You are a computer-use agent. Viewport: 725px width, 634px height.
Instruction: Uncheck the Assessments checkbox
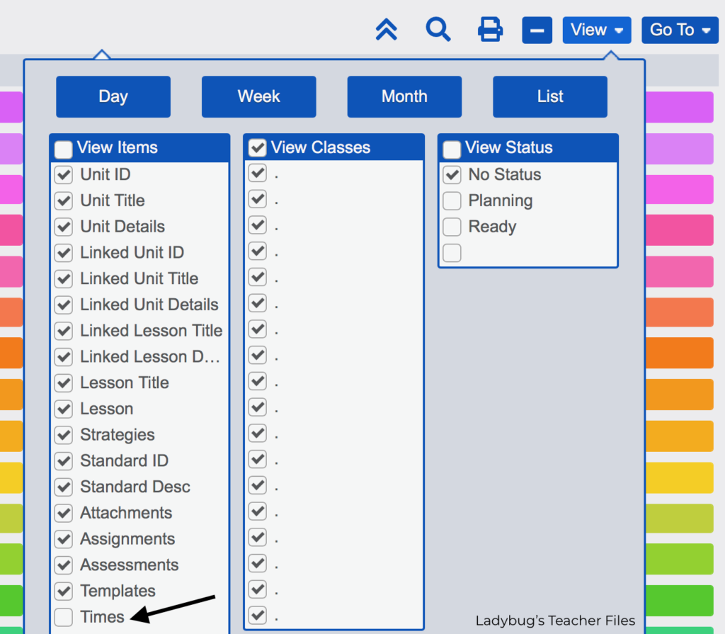[x=63, y=565]
